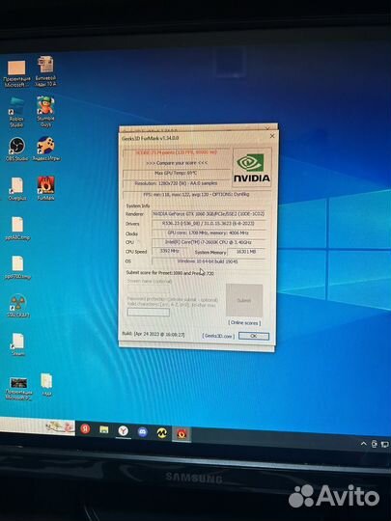The image size is (391, 521).
Task: Select the pptABC.tmp file on the desktop
Action: [x=17, y=229]
